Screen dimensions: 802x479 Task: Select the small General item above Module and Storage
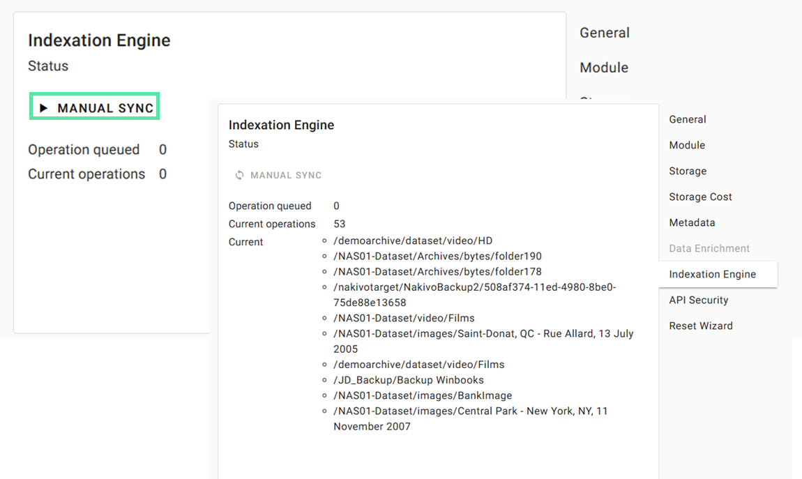pyautogui.click(x=687, y=119)
